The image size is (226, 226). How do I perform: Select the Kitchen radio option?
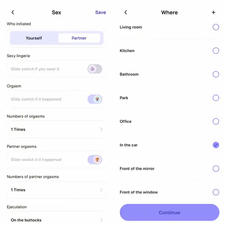tap(216, 51)
